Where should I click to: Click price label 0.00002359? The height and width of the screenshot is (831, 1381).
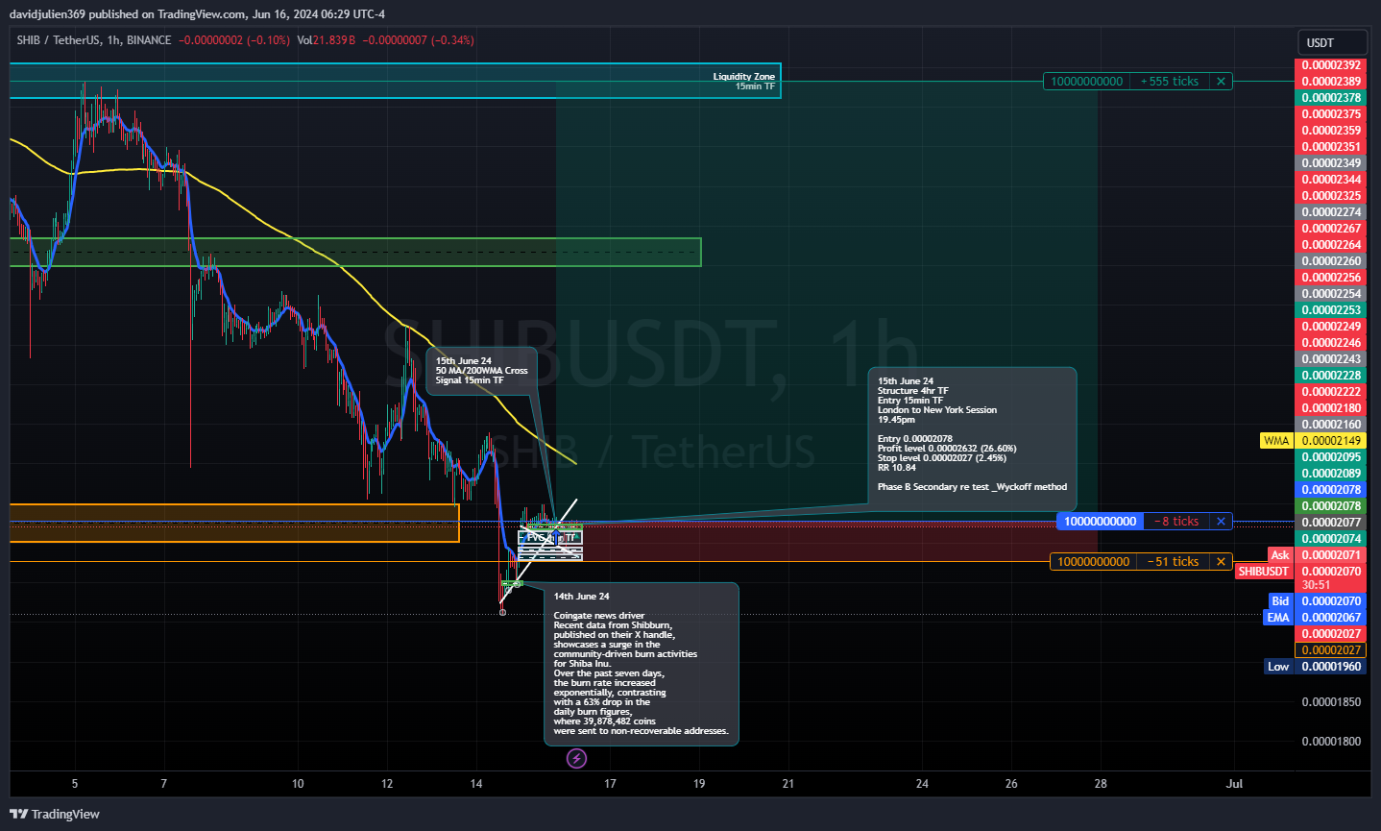1331,131
